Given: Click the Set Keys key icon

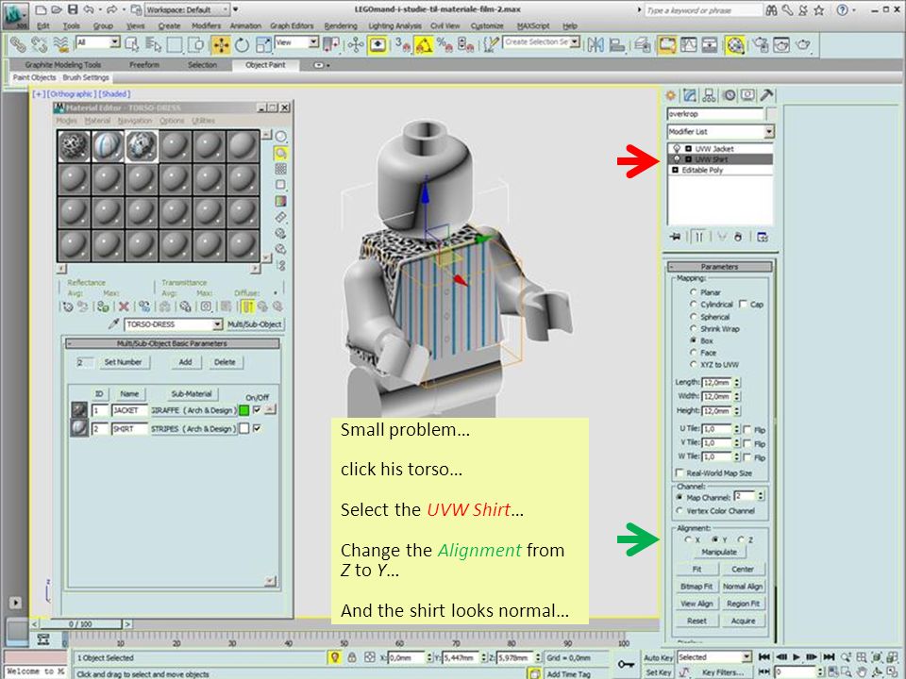Looking at the screenshot, I should 626,665.
